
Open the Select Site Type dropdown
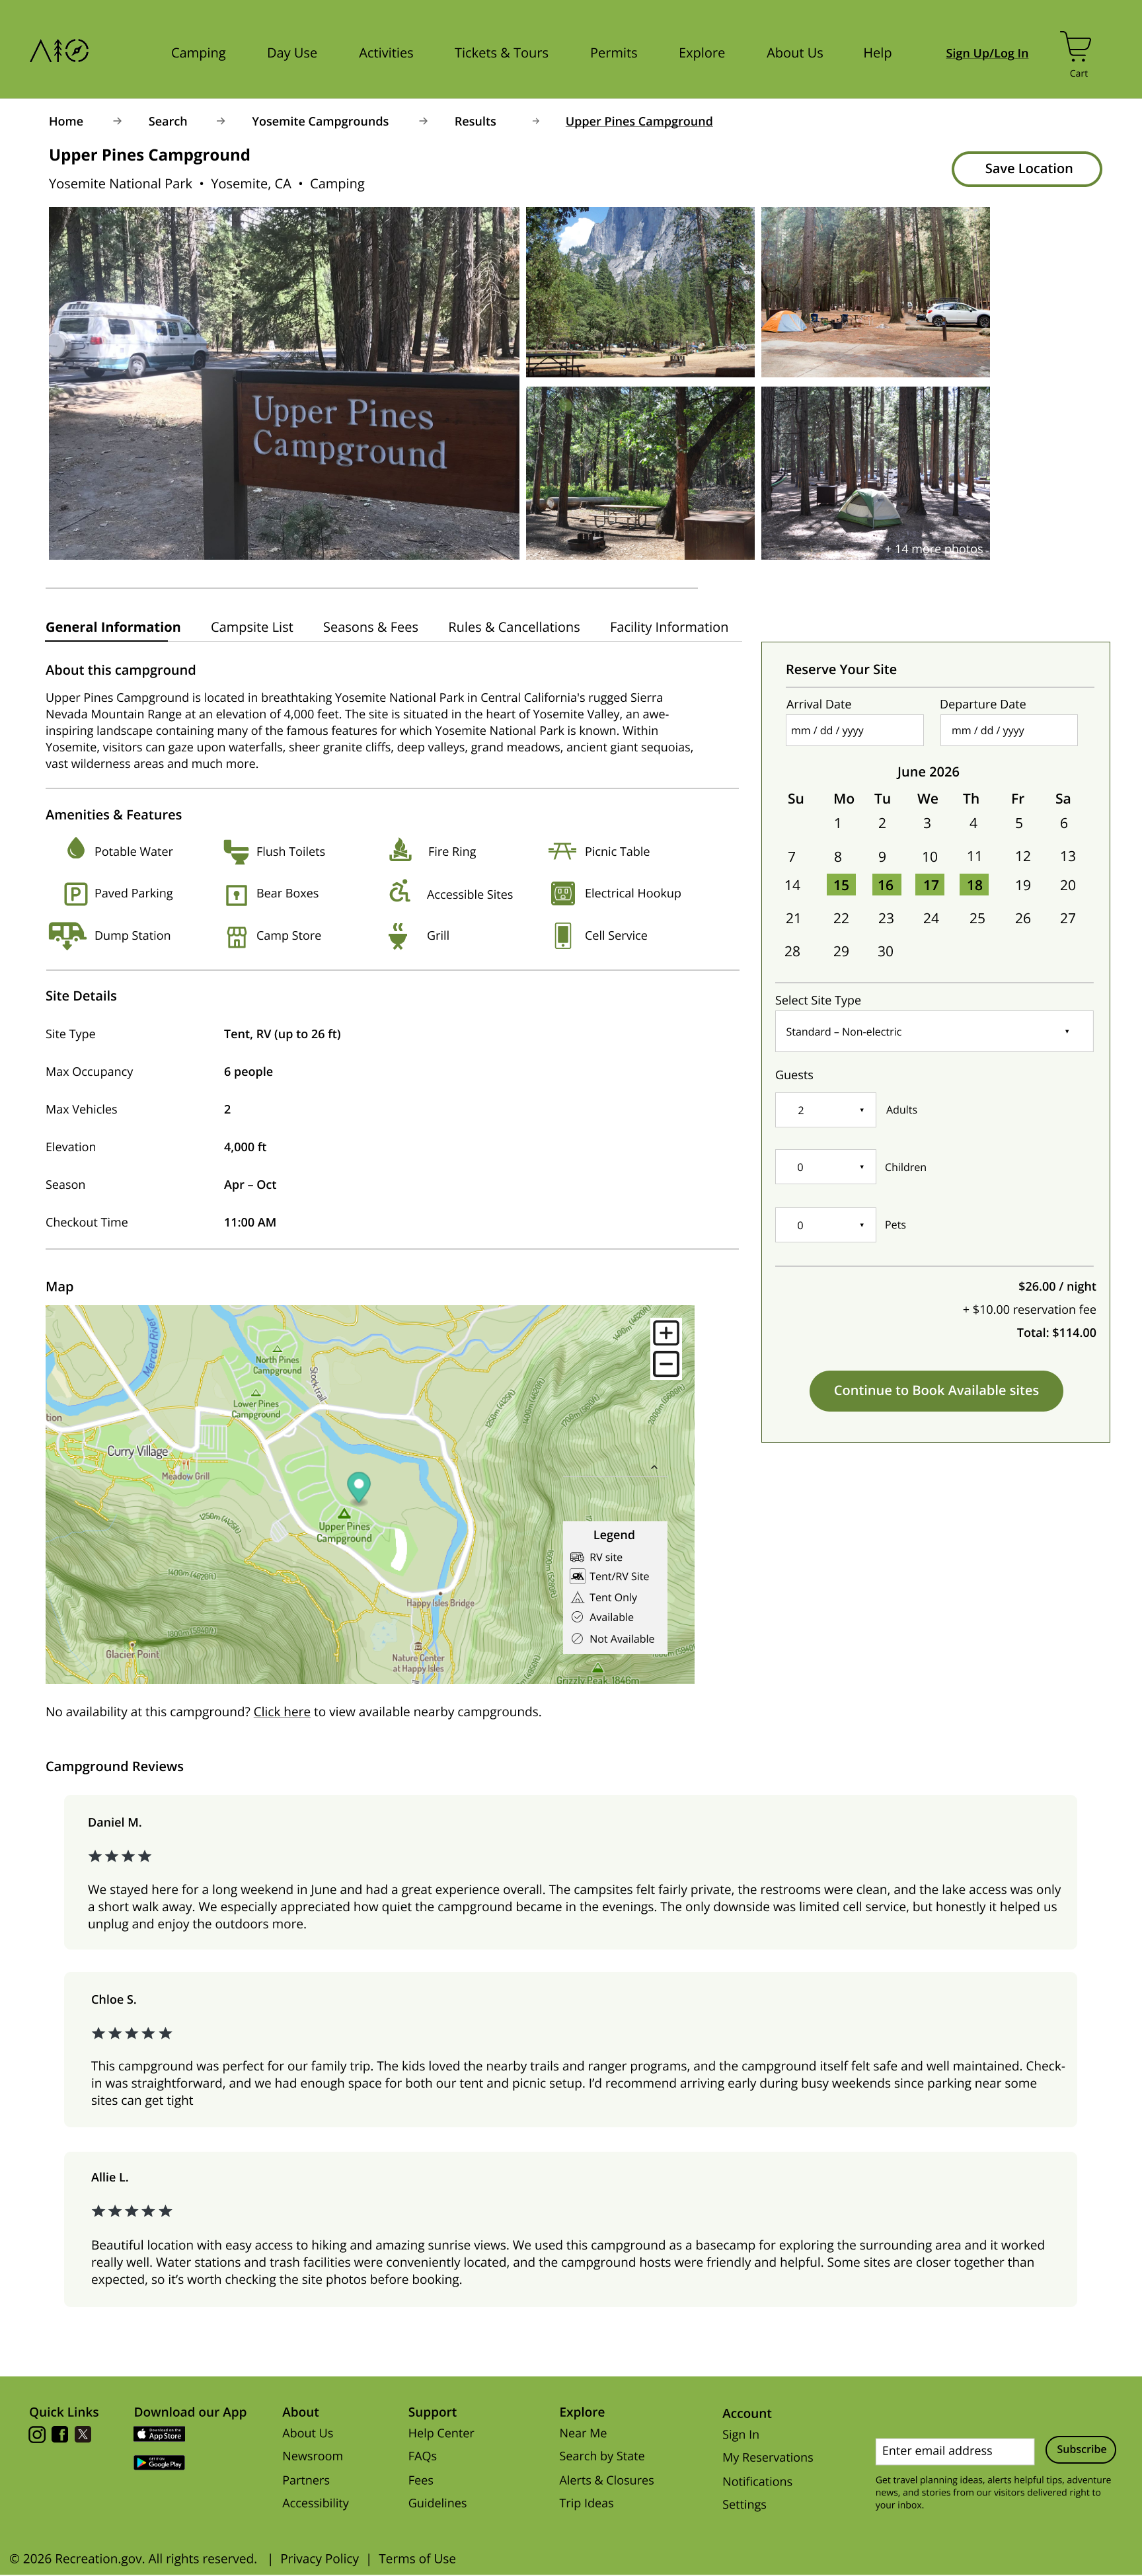pyautogui.click(x=934, y=1031)
